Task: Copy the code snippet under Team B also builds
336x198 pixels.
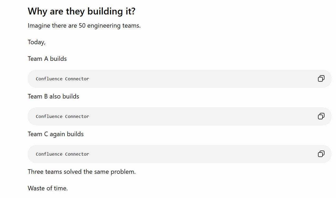Action: pyautogui.click(x=321, y=116)
